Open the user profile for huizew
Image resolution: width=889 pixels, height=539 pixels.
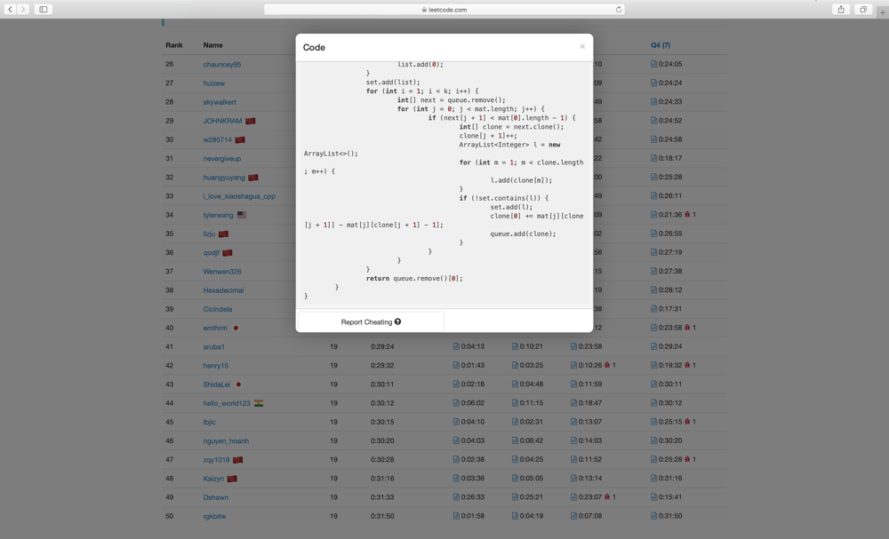(x=213, y=83)
